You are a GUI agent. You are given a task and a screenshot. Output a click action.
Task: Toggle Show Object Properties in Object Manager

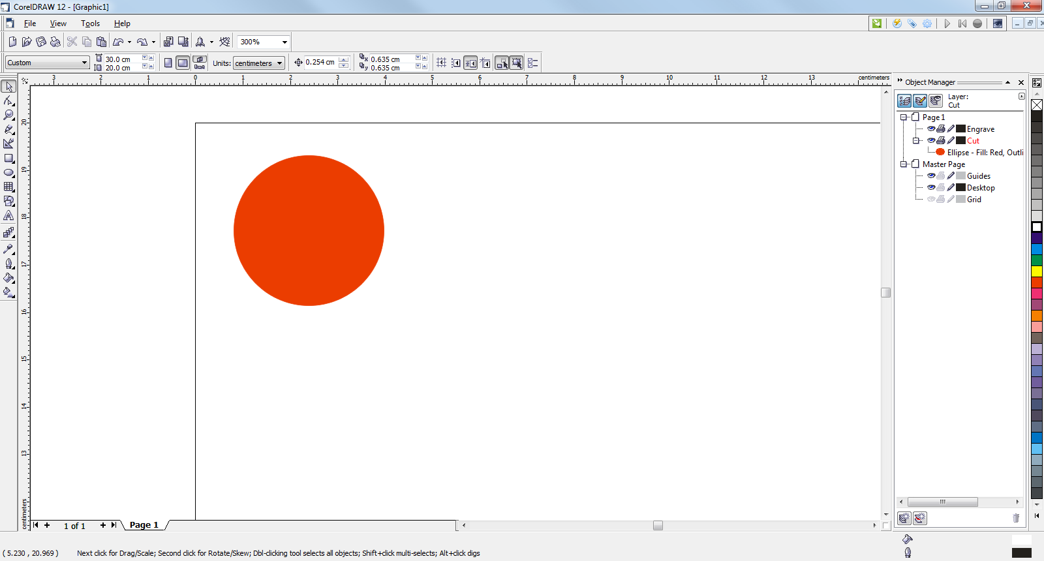(904, 100)
